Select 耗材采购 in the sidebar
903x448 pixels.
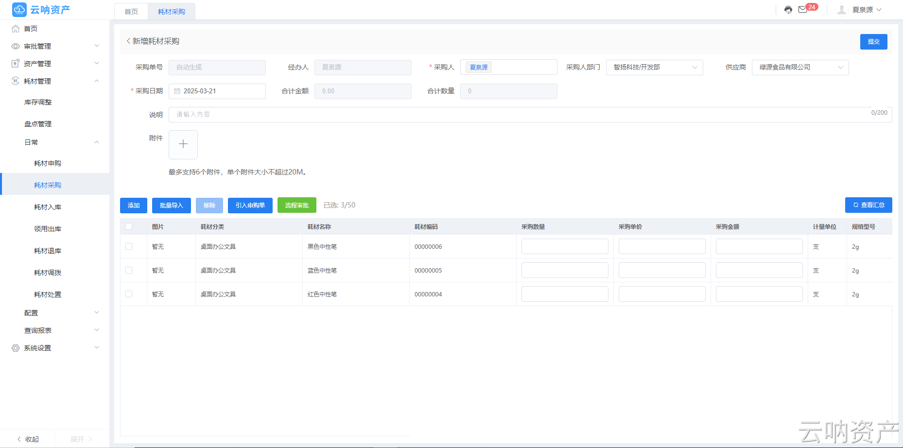tap(54, 185)
